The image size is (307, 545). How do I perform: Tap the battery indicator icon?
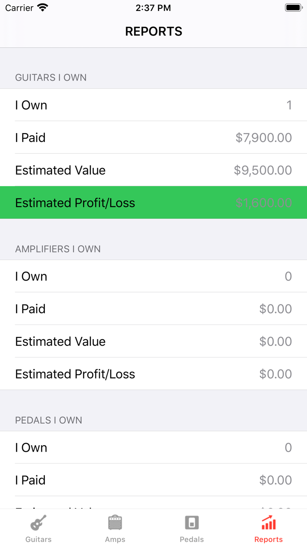(x=293, y=8)
